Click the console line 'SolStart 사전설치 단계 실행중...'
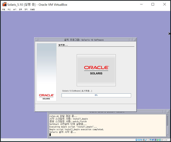Viewport: 171px width, 142px height. [68, 124]
